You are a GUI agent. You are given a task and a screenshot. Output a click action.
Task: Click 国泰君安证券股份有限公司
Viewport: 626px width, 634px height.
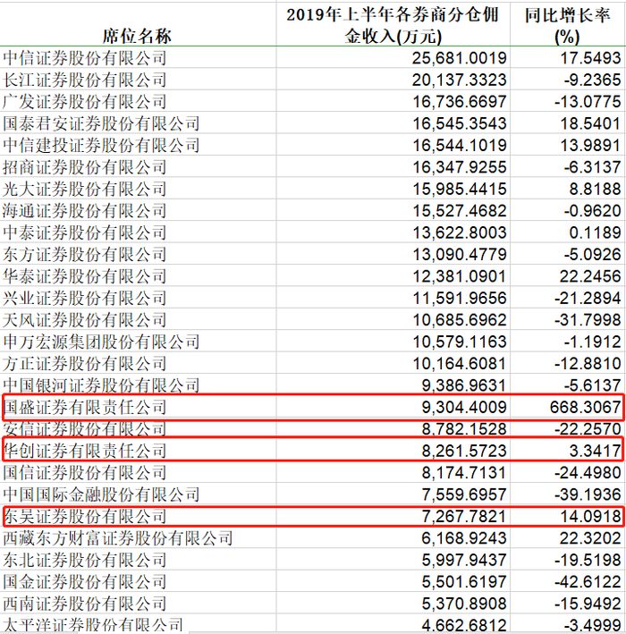(101, 123)
